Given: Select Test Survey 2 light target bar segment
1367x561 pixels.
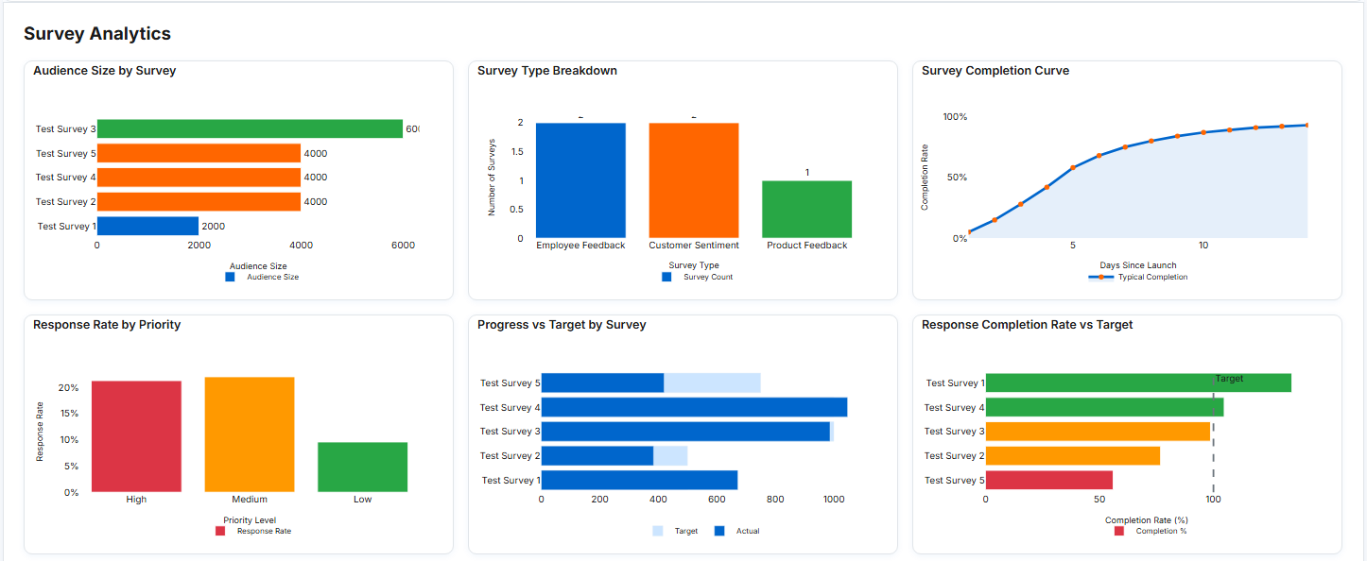Looking at the screenshot, I should point(670,456).
